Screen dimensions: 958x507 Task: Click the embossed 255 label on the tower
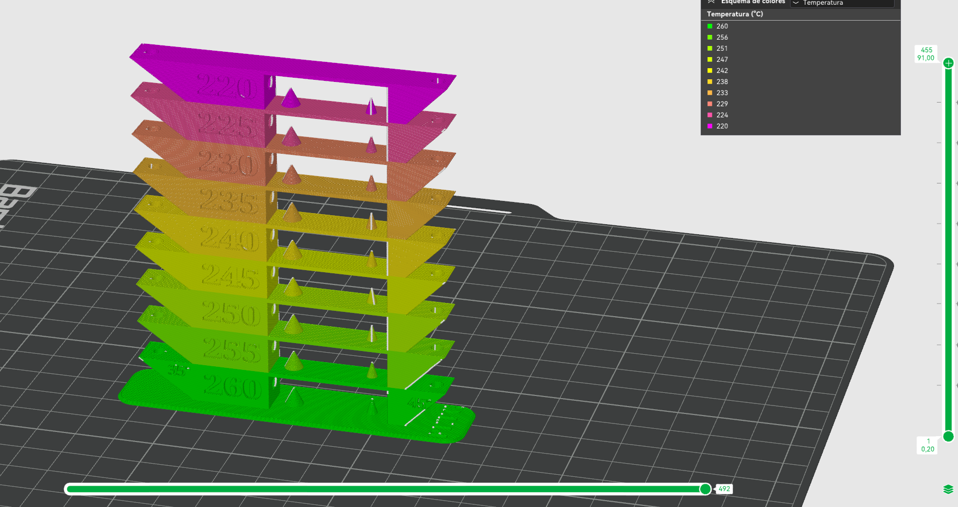click(x=232, y=351)
